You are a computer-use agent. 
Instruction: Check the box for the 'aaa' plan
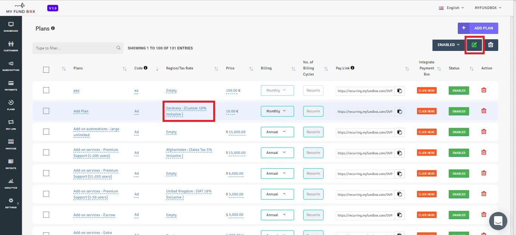click(x=46, y=90)
